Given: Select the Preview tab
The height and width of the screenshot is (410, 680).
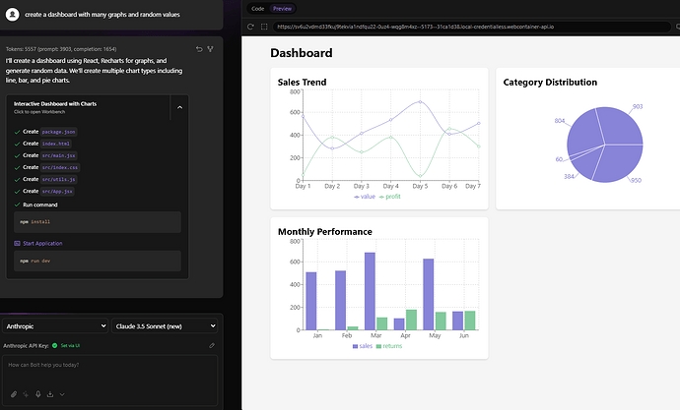Looking at the screenshot, I should click(x=282, y=8).
